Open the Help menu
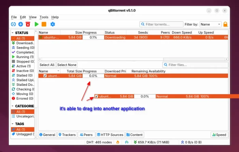The width and height of the screenshot is (239, 152). click(55, 17)
